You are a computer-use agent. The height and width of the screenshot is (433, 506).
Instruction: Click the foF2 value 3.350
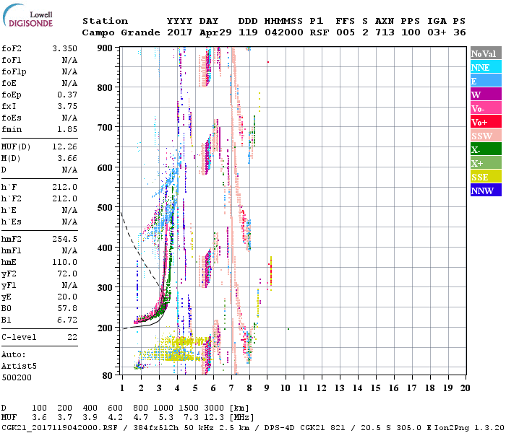coord(64,48)
